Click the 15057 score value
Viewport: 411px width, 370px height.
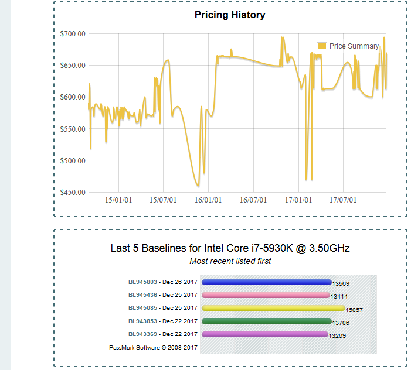point(354,310)
